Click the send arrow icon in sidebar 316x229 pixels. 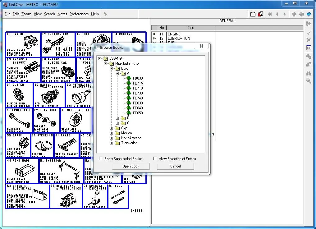click(309, 24)
